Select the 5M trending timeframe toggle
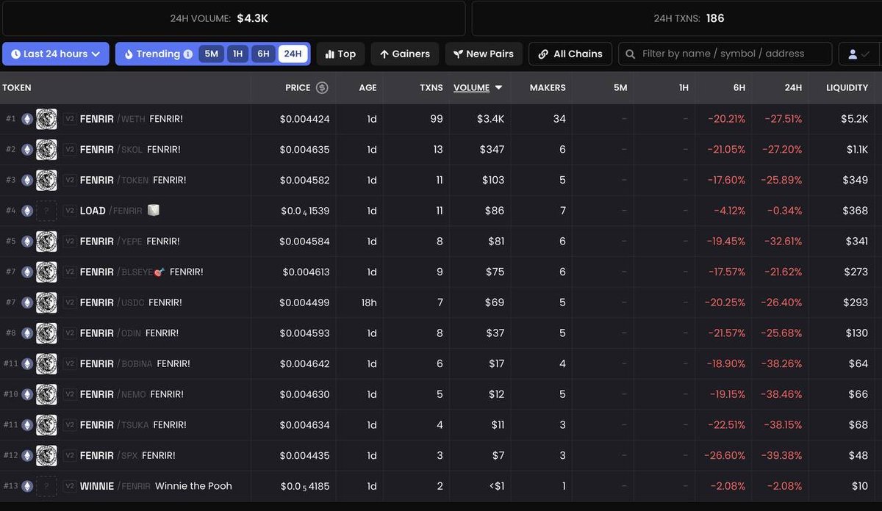 pos(212,54)
